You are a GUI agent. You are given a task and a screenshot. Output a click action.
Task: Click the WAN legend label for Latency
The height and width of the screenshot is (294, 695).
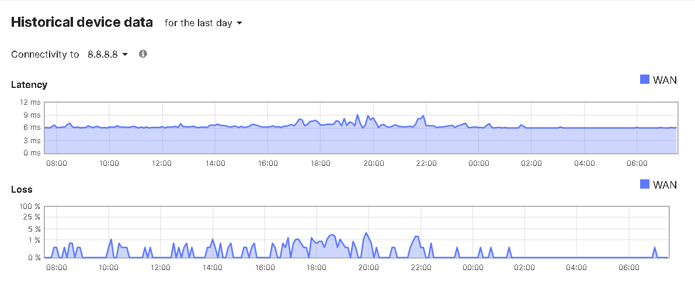tap(665, 80)
